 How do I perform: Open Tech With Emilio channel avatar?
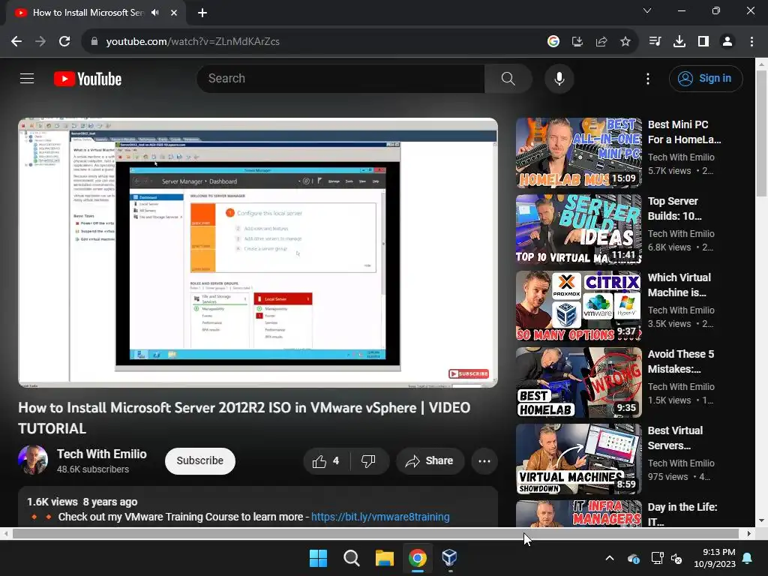click(x=33, y=460)
